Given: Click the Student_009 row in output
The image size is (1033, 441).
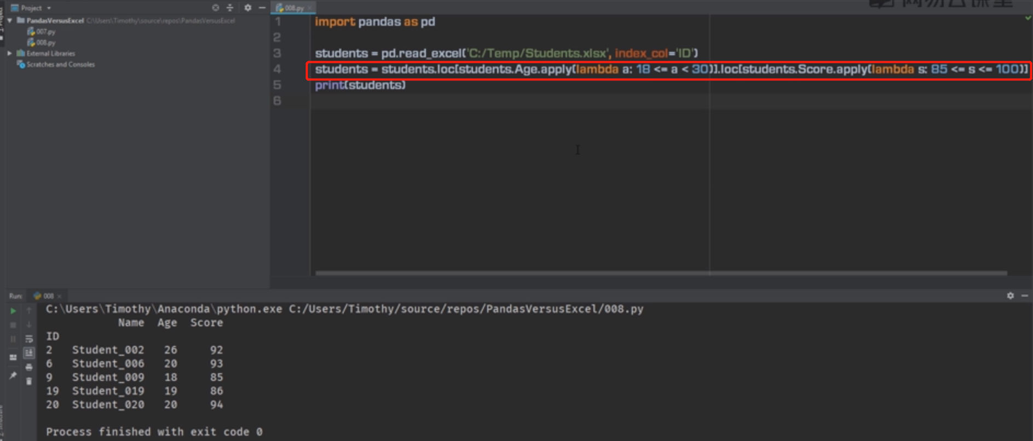Looking at the screenshot, I should coord(135,377).
